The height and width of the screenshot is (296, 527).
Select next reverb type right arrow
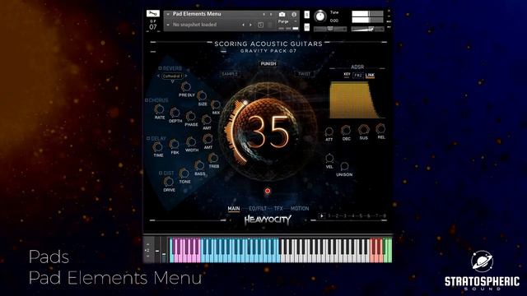tap(186, 76)
